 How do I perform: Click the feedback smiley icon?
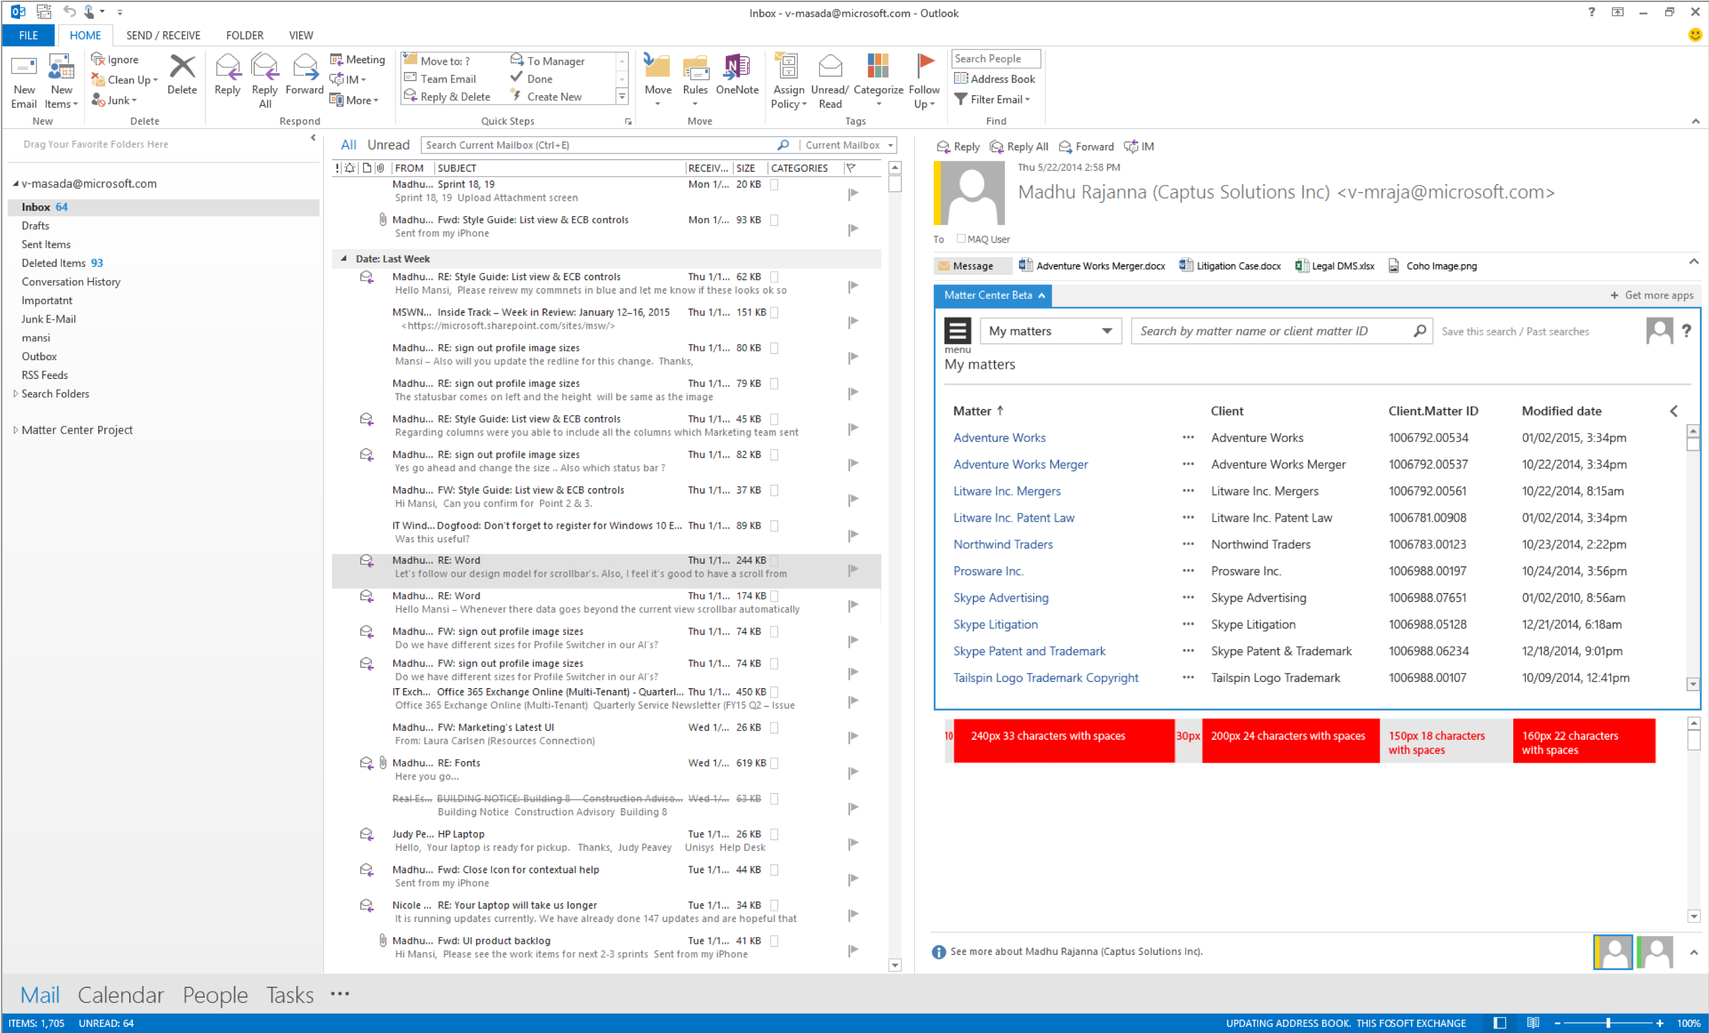(x=1695, y=35)
